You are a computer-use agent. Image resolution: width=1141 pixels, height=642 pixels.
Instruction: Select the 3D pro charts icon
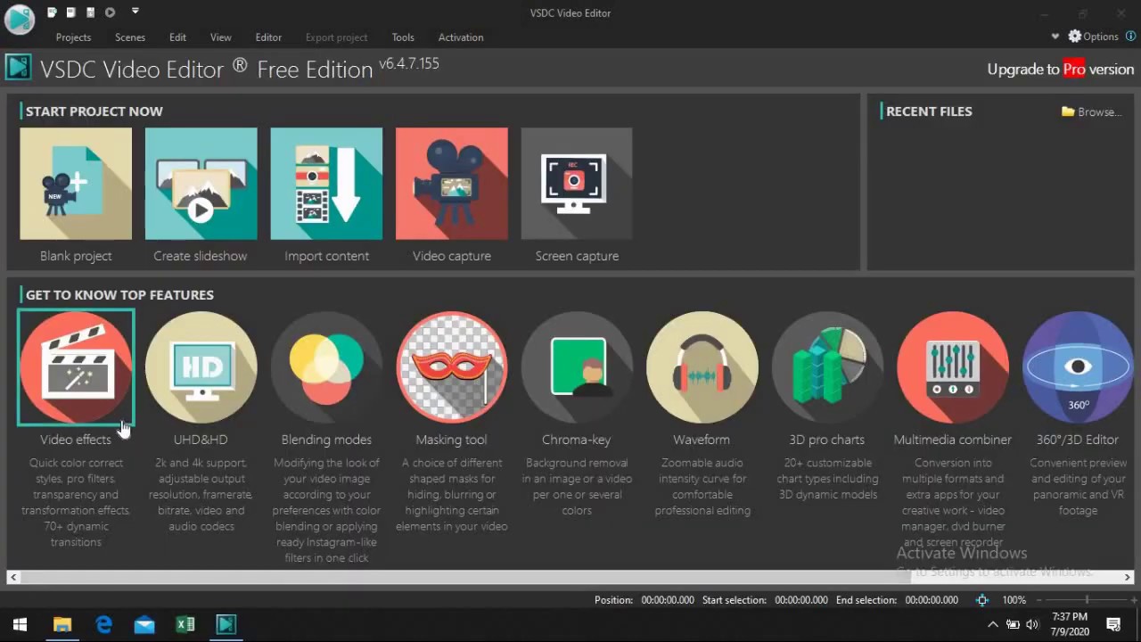[x=827, y=367]
